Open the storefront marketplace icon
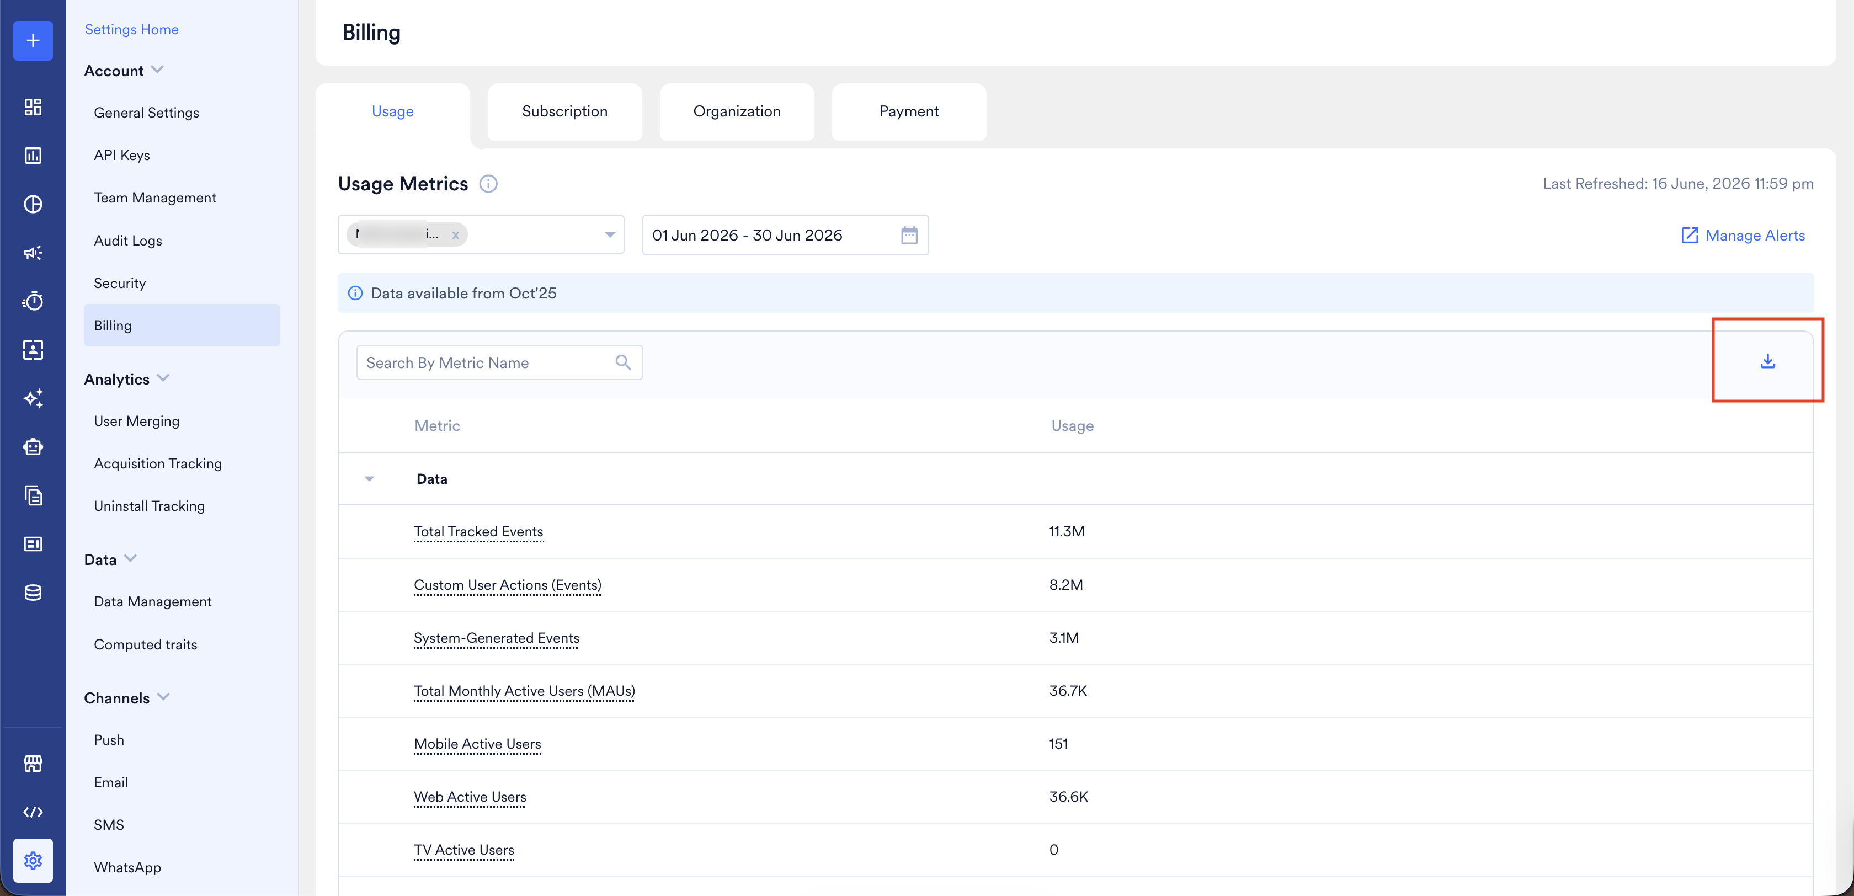 (33, 764)
